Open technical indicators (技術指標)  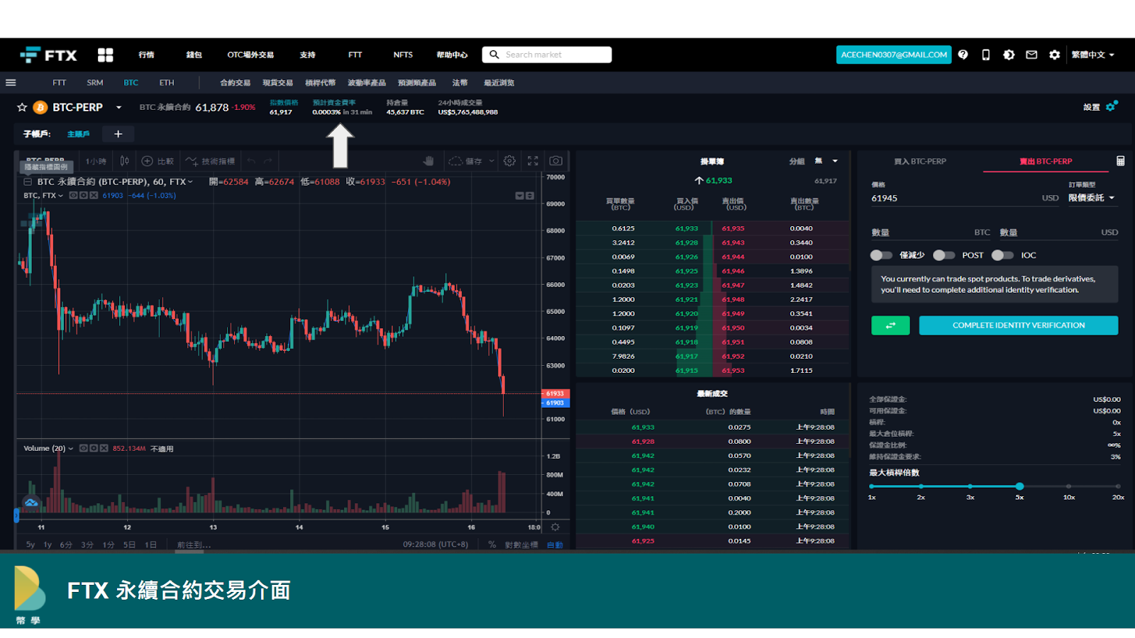pos(210,161)
